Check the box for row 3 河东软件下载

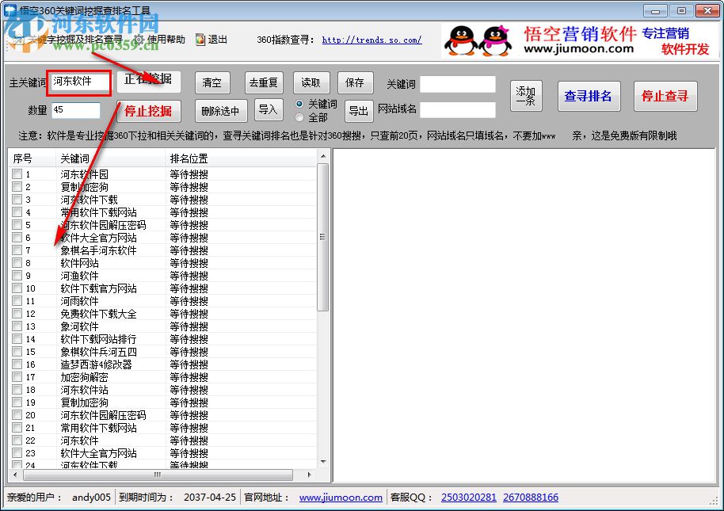click(17, 200)
